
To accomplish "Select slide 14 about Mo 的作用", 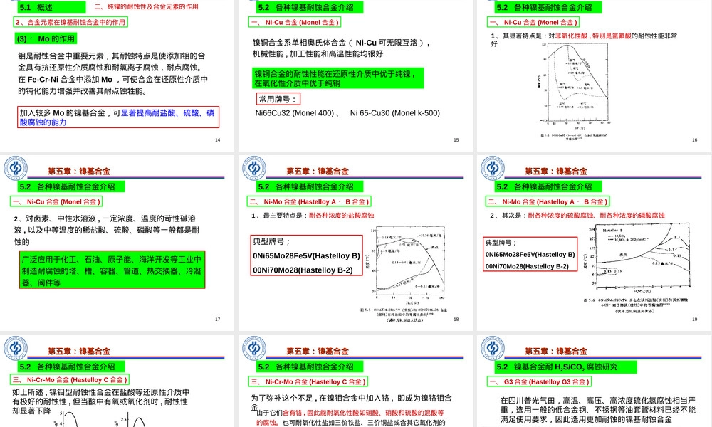I will click(117, 75).
